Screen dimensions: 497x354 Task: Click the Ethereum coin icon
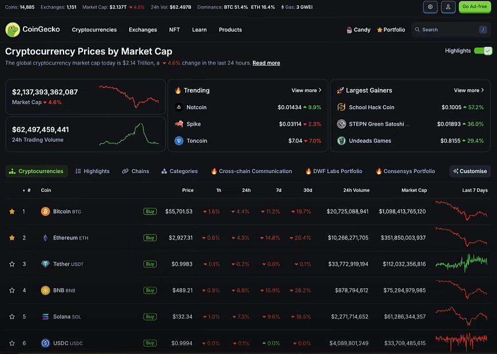coord(45,238)
